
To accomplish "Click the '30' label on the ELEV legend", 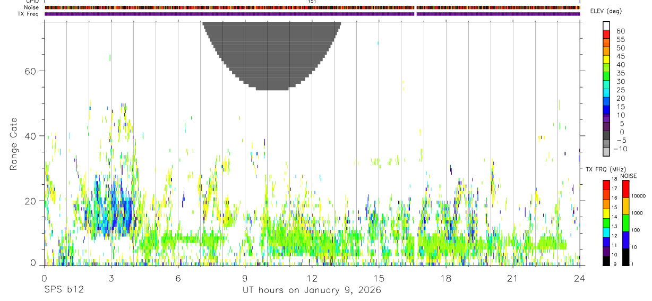I will [620, 81].
